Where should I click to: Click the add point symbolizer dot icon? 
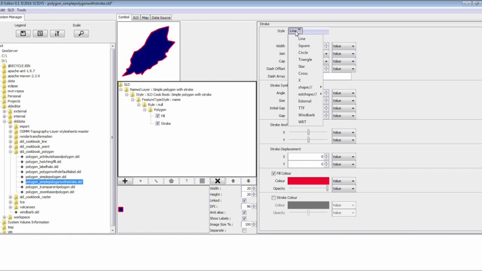[x=140, y=181]
